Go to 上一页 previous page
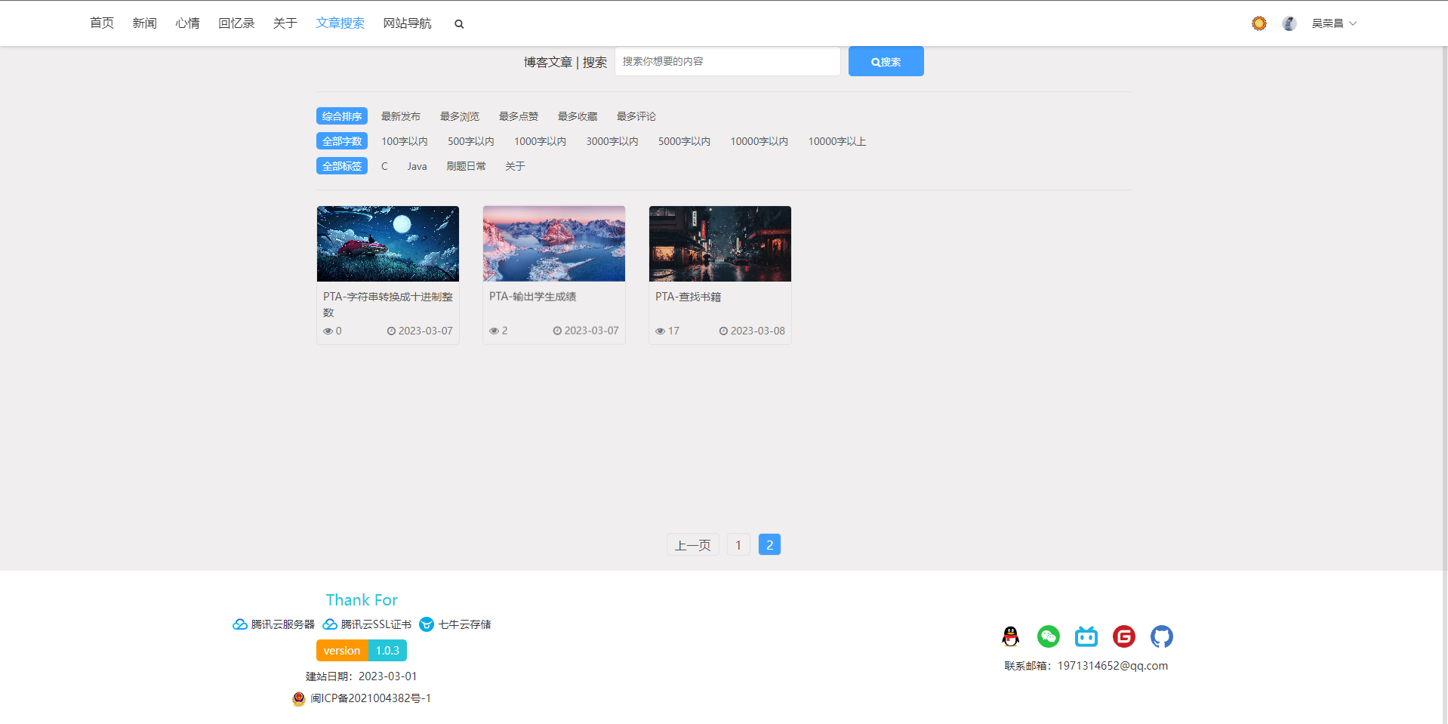The width and height of the screenshot is (1448, 724). click(x=693, y=545)
